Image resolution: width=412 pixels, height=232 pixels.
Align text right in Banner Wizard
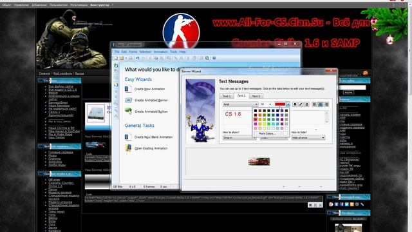(x=326, y=104)
